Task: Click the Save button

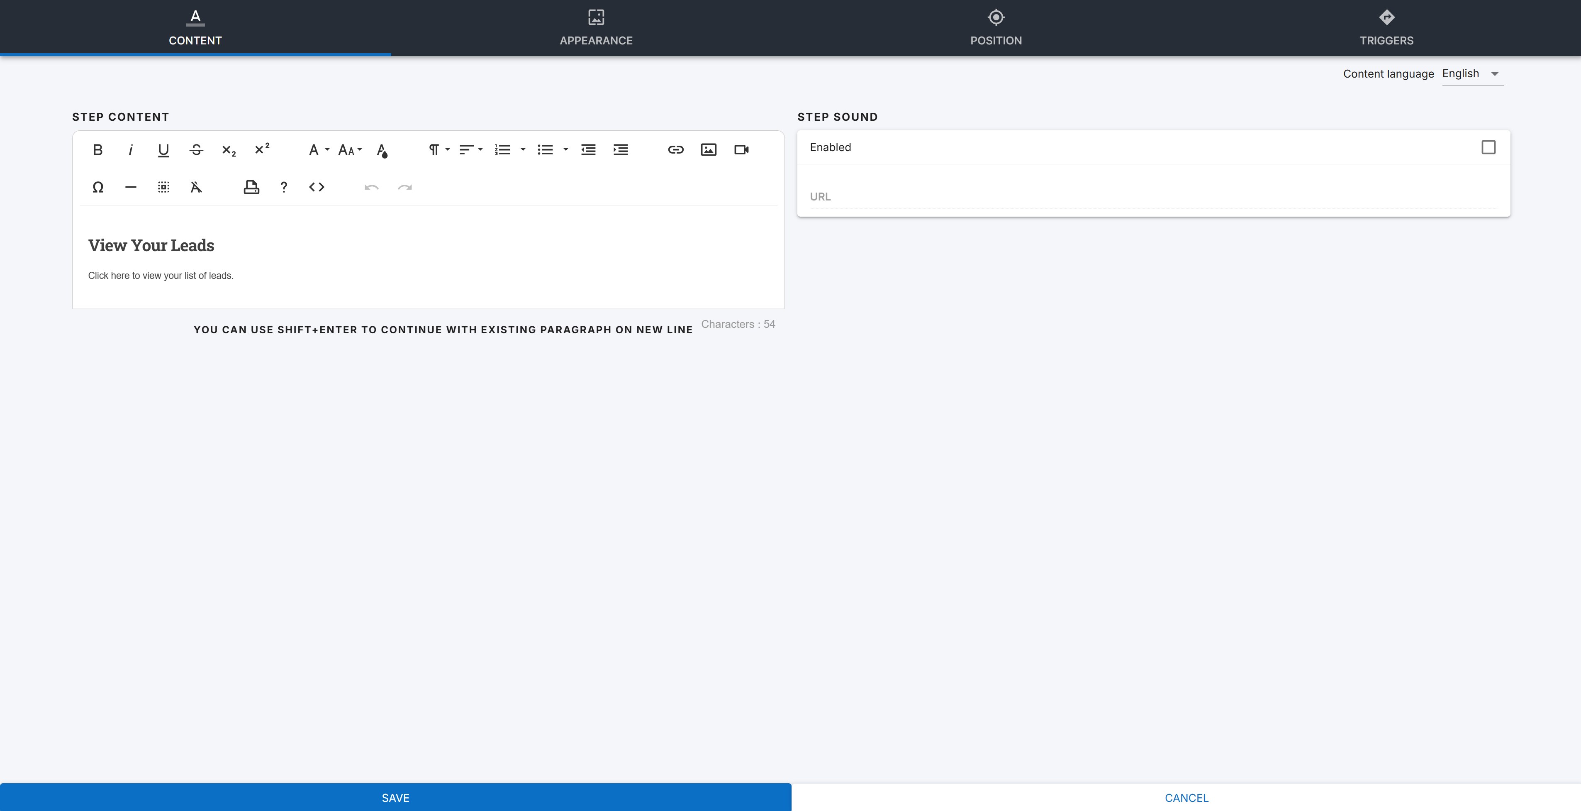Action: [x=395, y=797]
